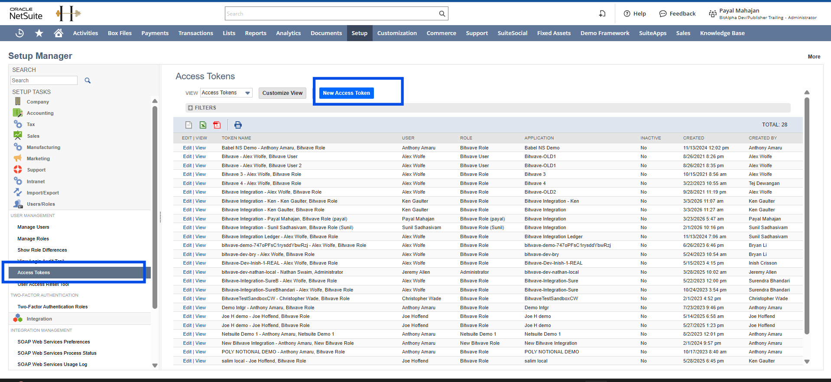Image resolution: width=831 pixels, height=382 pixels.
Task: Click the Marketing megaphone icon
Action: point(18,158)
